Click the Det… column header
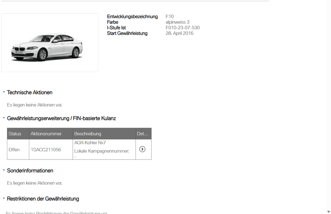331x214 pixels. (143, 133)
